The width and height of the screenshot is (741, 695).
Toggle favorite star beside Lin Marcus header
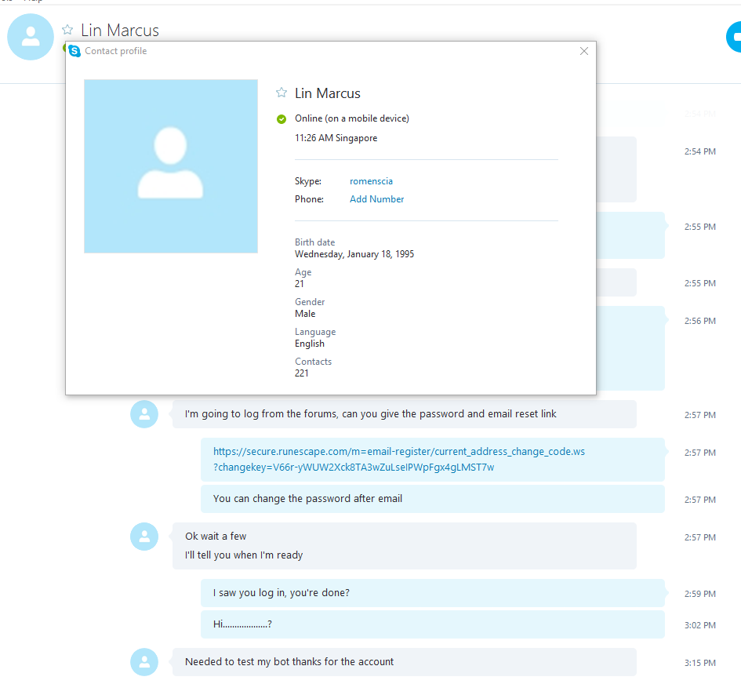[67, 30]
